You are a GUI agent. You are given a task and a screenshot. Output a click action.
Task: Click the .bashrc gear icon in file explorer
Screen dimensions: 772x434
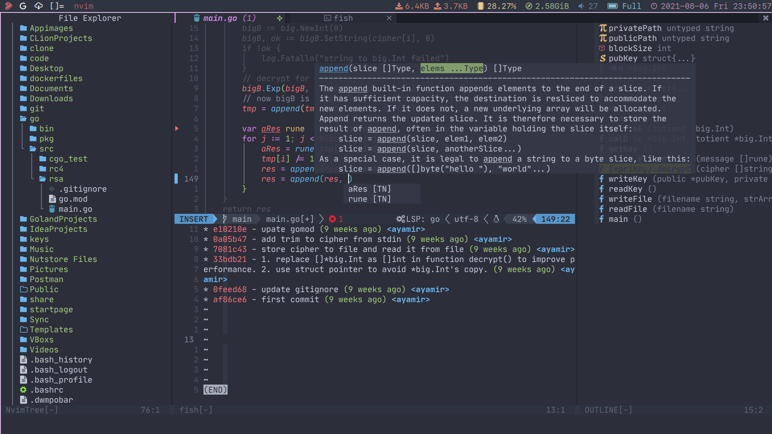(x=23, y=390)
